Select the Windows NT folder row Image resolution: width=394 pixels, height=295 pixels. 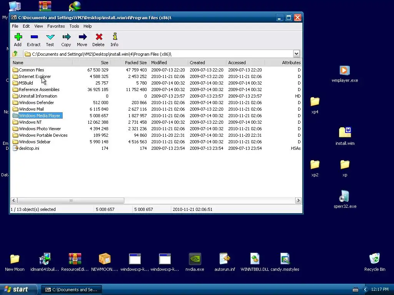tap(156, 122)
